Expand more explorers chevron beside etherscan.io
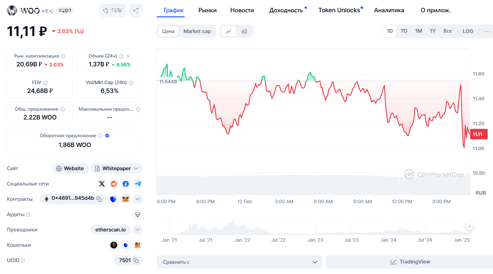This screenshot has height=274, width=493. [138, 230]
